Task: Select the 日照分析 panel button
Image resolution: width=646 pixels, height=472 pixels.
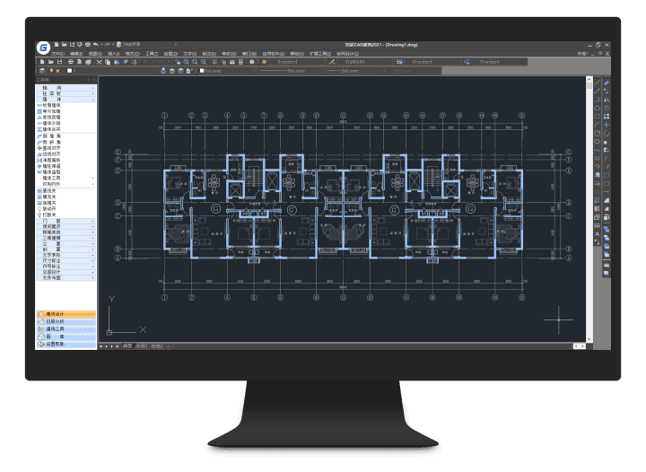Action: click(65, 321)
